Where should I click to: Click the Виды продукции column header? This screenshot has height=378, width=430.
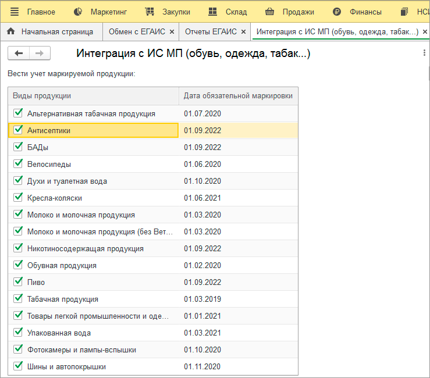tap(94, 96)
